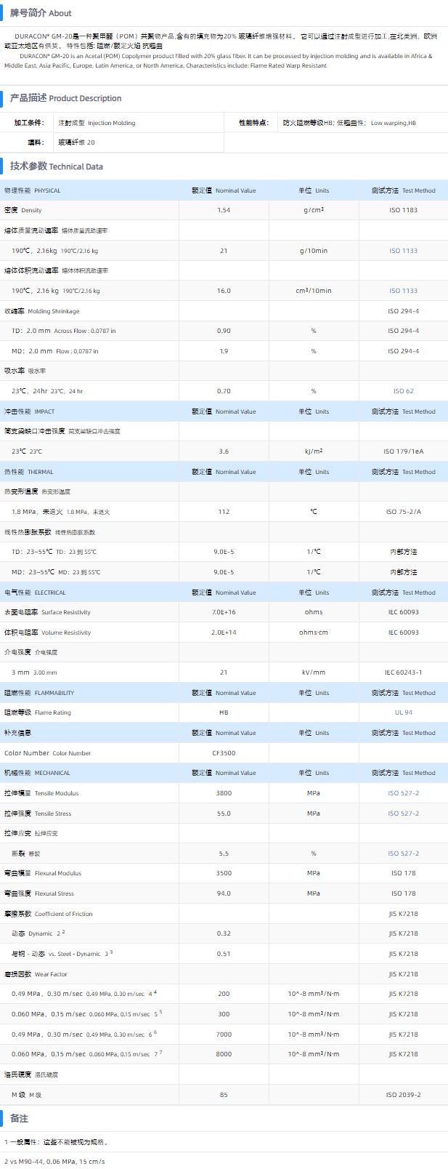Click the UL 94 flame rating link
The image size is (448, 1169).
404,712
